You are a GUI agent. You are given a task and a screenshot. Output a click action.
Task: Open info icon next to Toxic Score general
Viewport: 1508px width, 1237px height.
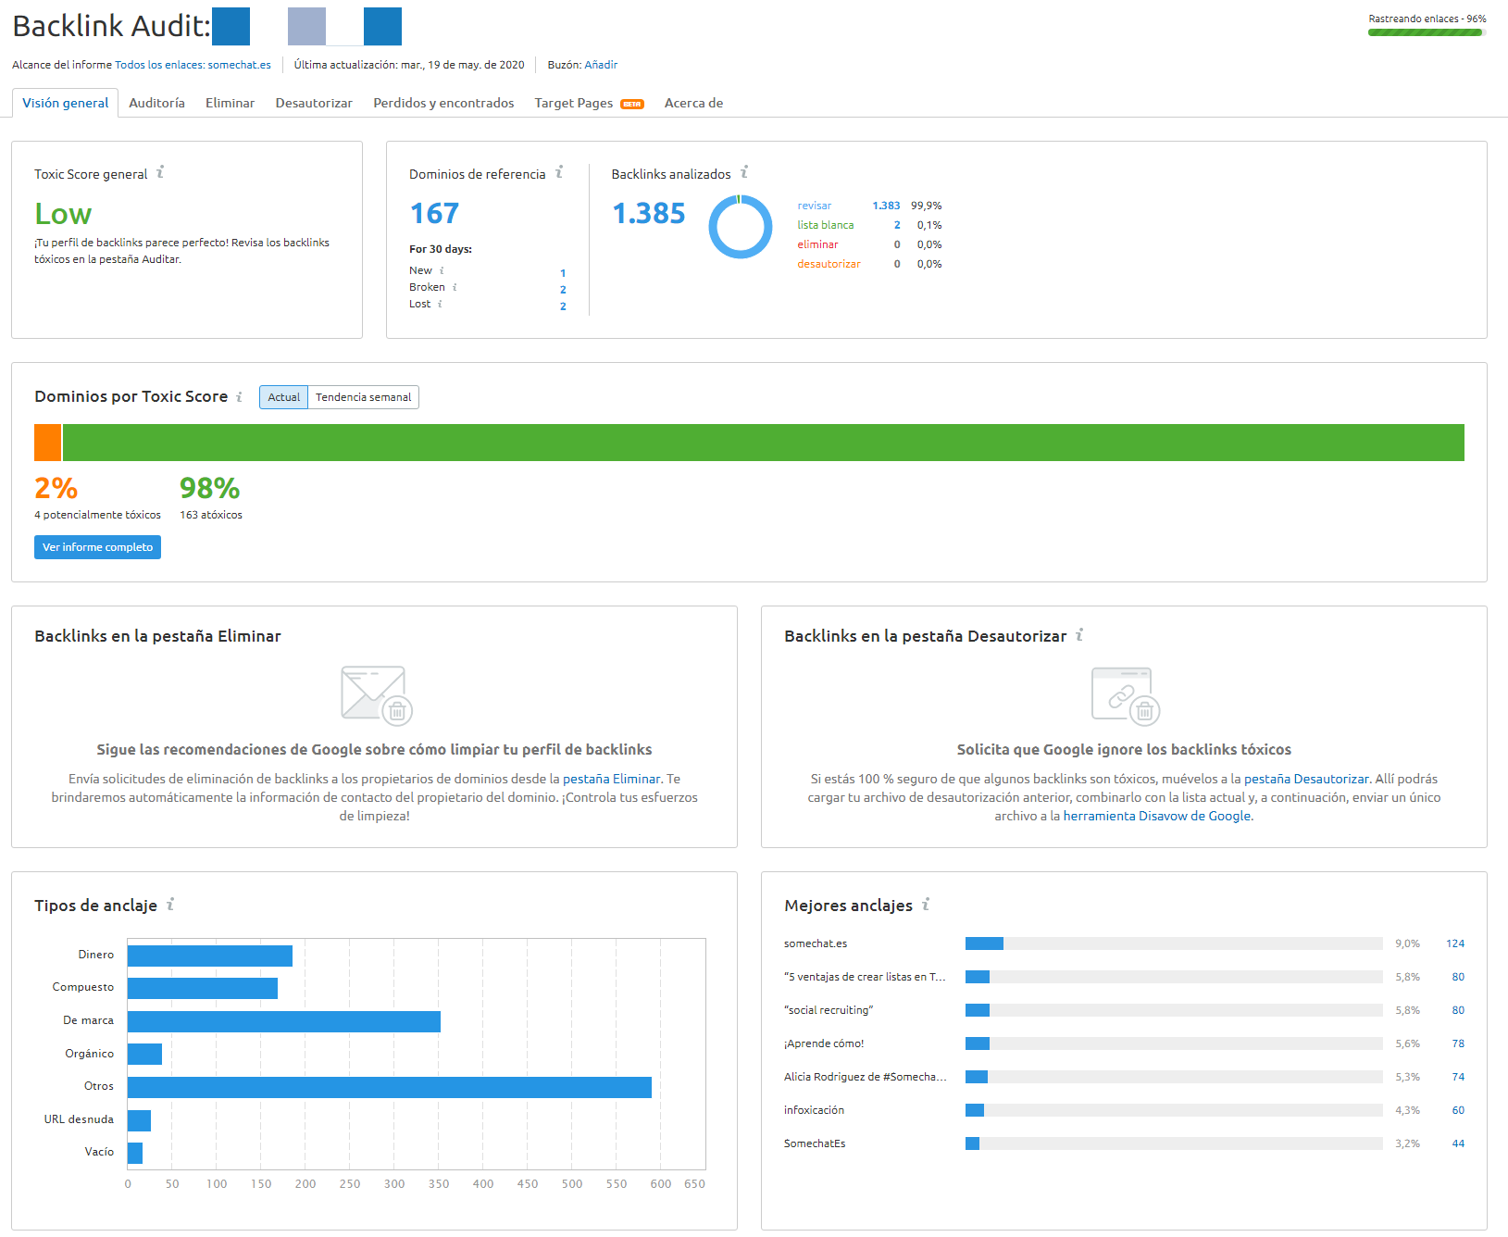point(160,172)
